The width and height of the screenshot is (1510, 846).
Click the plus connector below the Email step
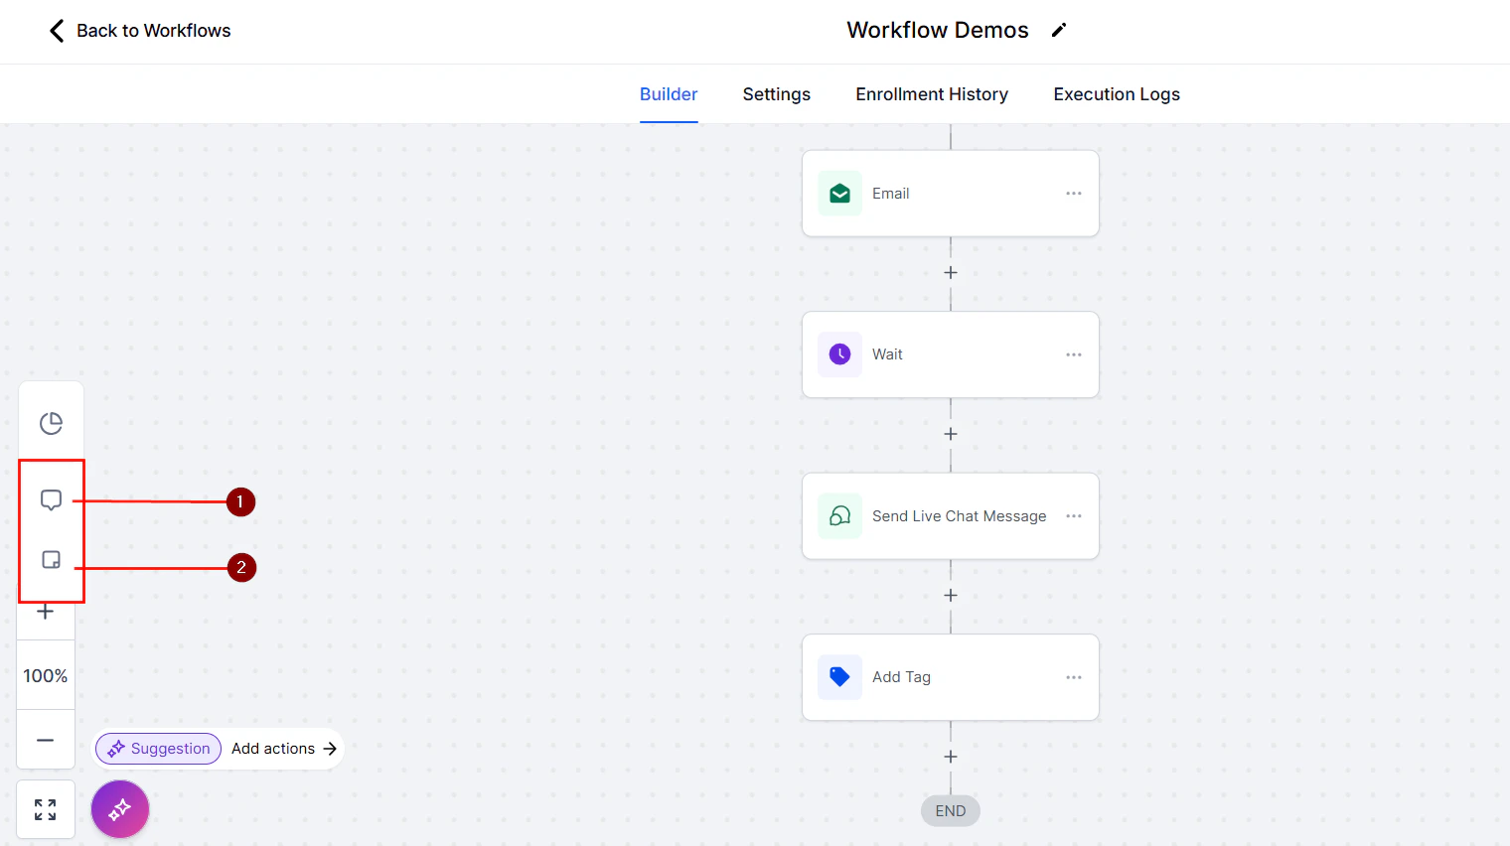[950, 272]
